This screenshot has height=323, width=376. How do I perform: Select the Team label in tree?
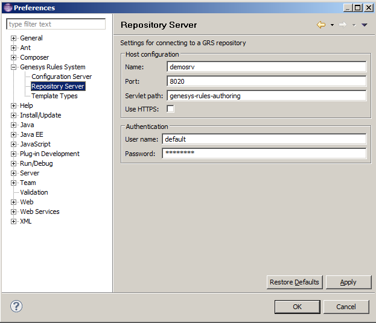(28, 183)
